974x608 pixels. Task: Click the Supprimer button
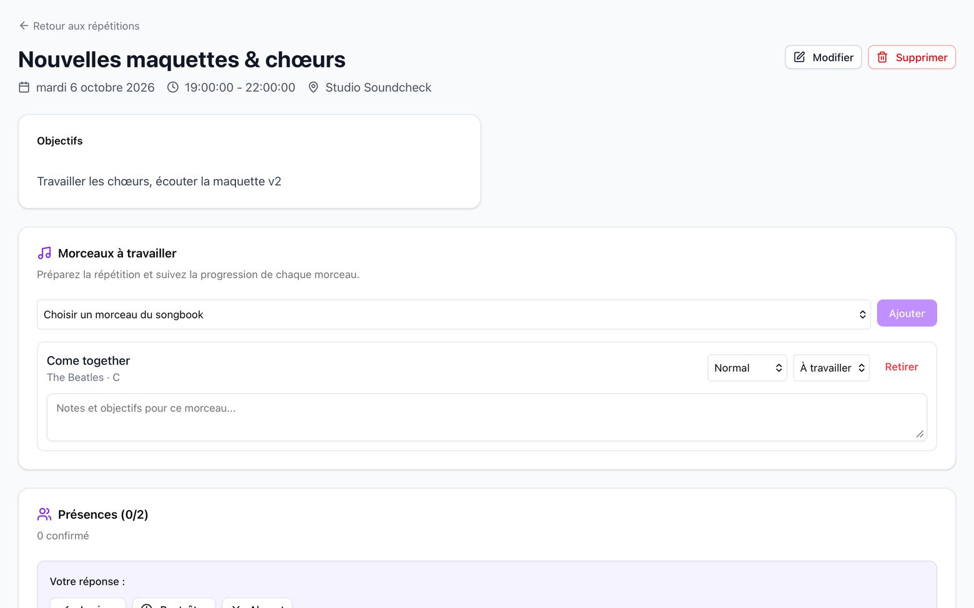912,57
